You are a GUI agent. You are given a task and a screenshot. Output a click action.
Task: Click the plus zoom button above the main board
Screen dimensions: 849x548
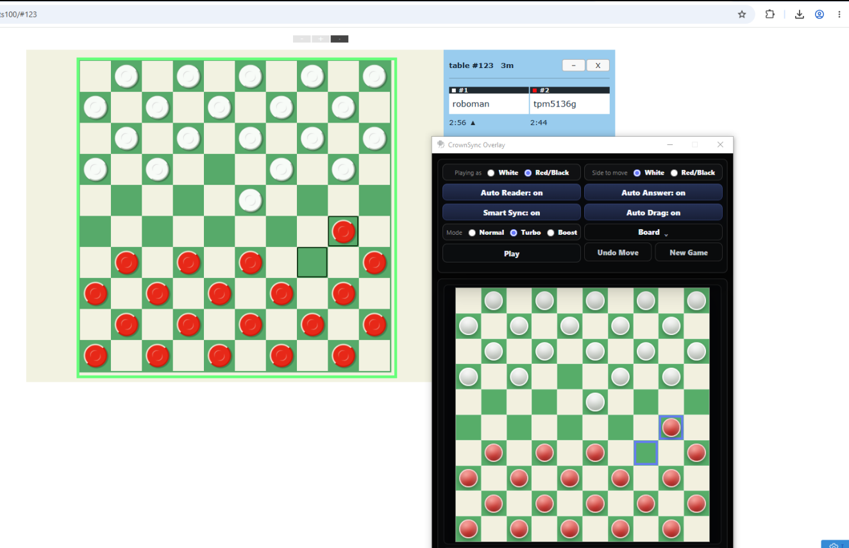coord(321,39)
